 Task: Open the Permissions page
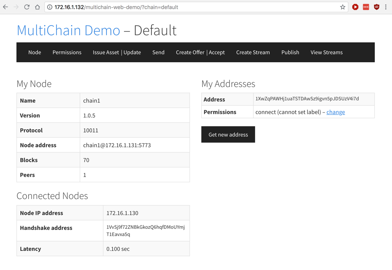pos(67,52)
